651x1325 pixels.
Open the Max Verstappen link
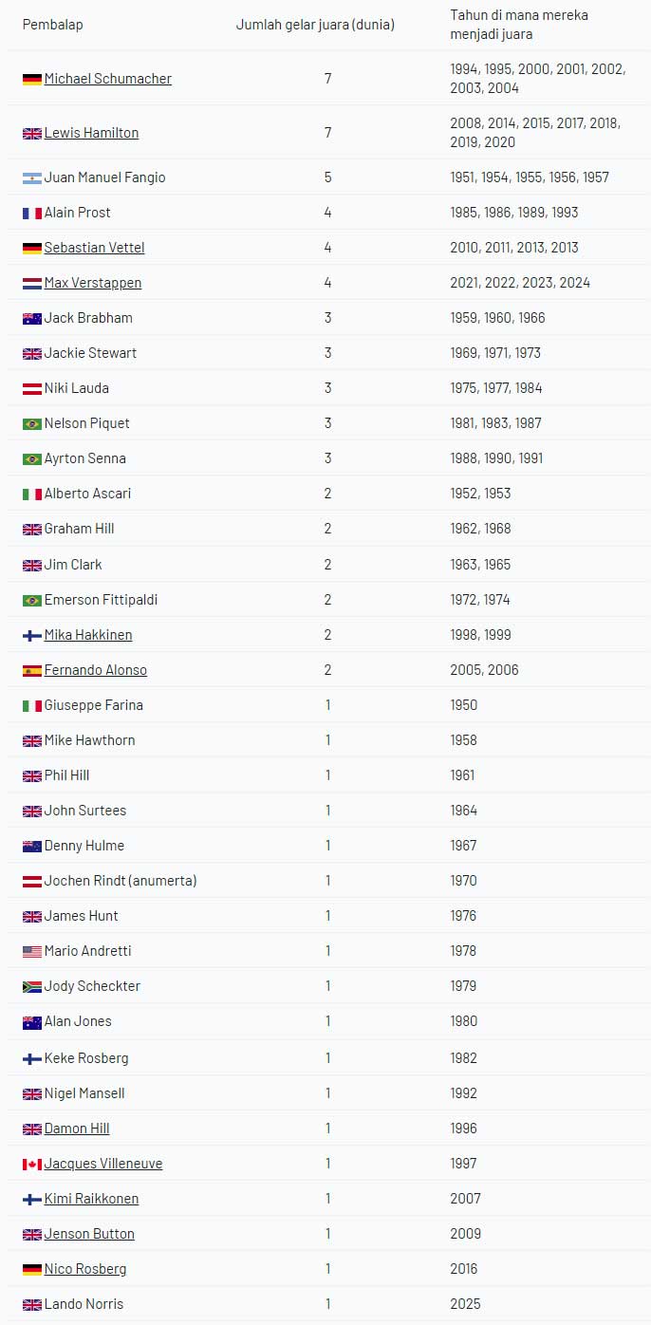point(93,283)
